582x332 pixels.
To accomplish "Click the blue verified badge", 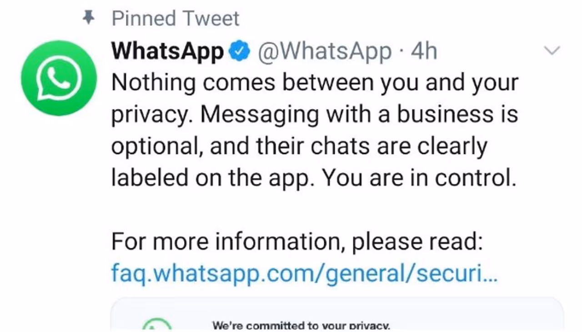I will point(239,52).
